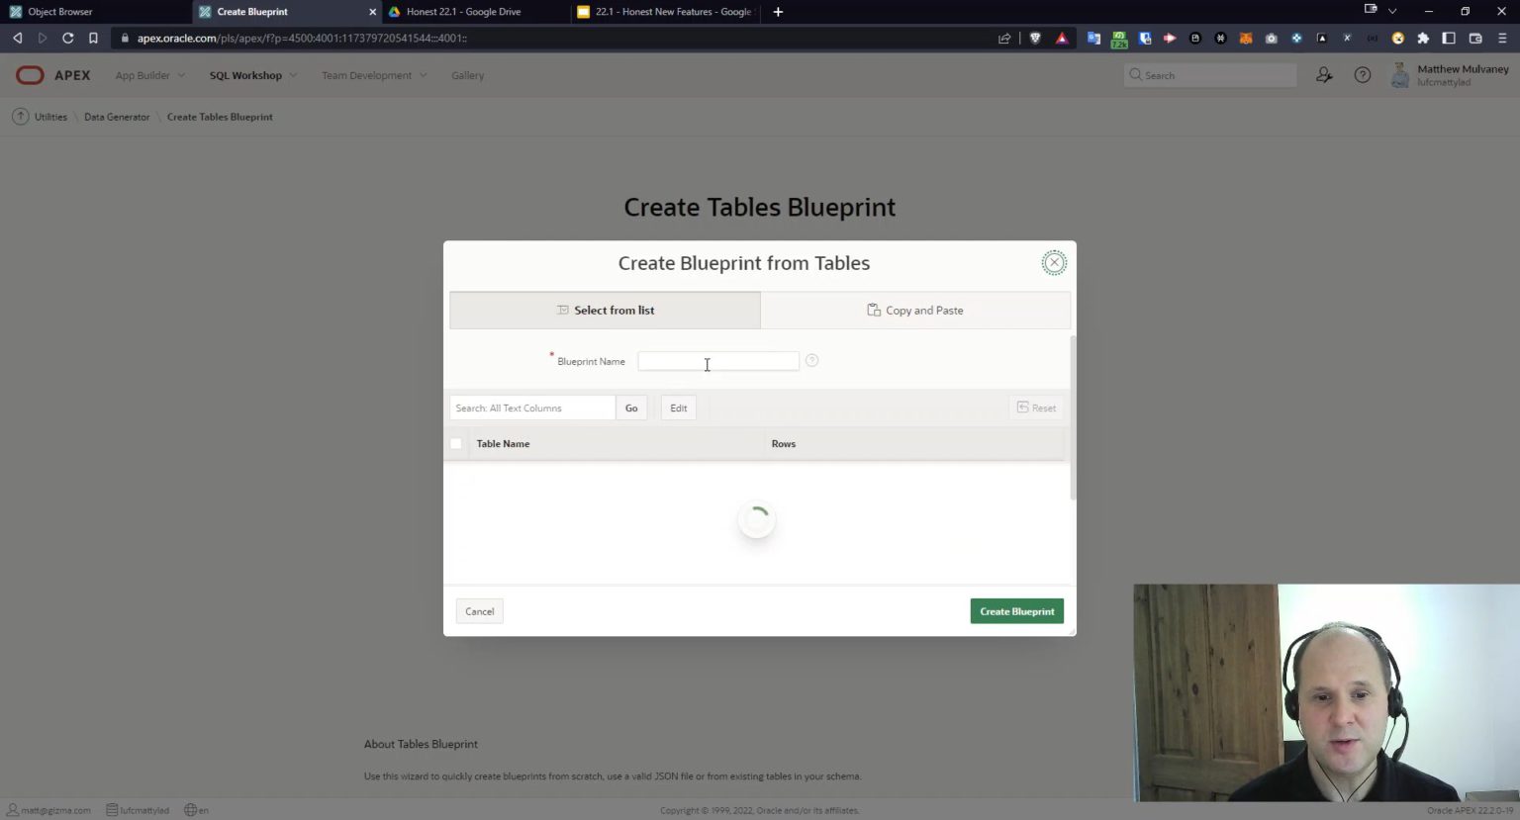This screenshot has width=1520, height=820.
Task: Click the help question mark in the header
Action: pyautogui.click(x=1362, y=74)
